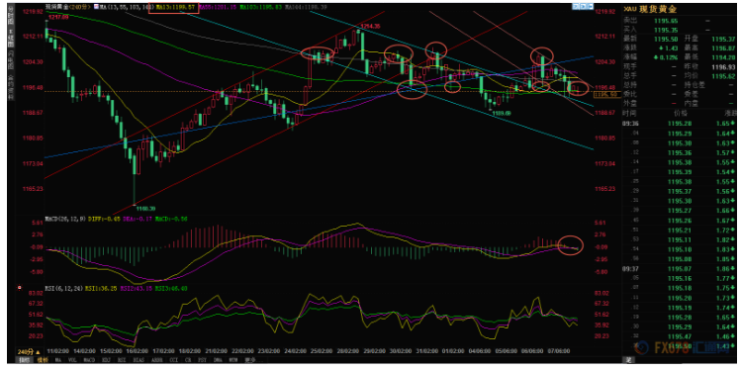Click the 时间 column header

629,114
